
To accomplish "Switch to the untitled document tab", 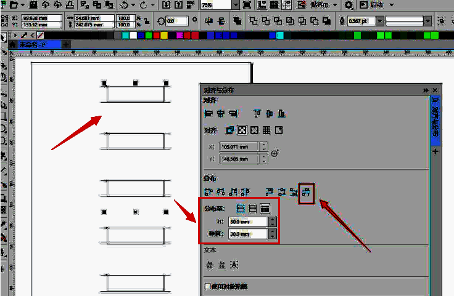I will coord(31,44).
